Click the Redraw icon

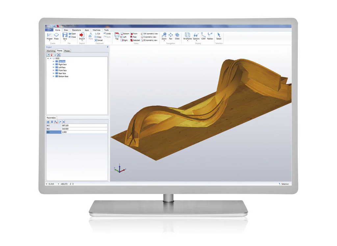[x=210, y=36]
